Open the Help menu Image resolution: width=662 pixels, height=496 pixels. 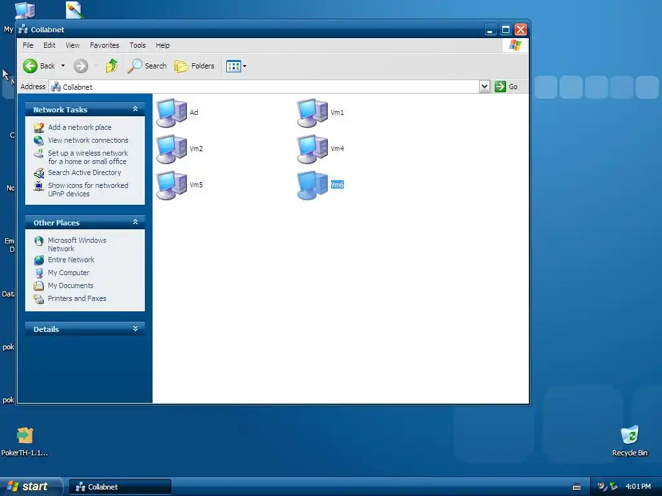pyautogui.click(x=162, y=45)
